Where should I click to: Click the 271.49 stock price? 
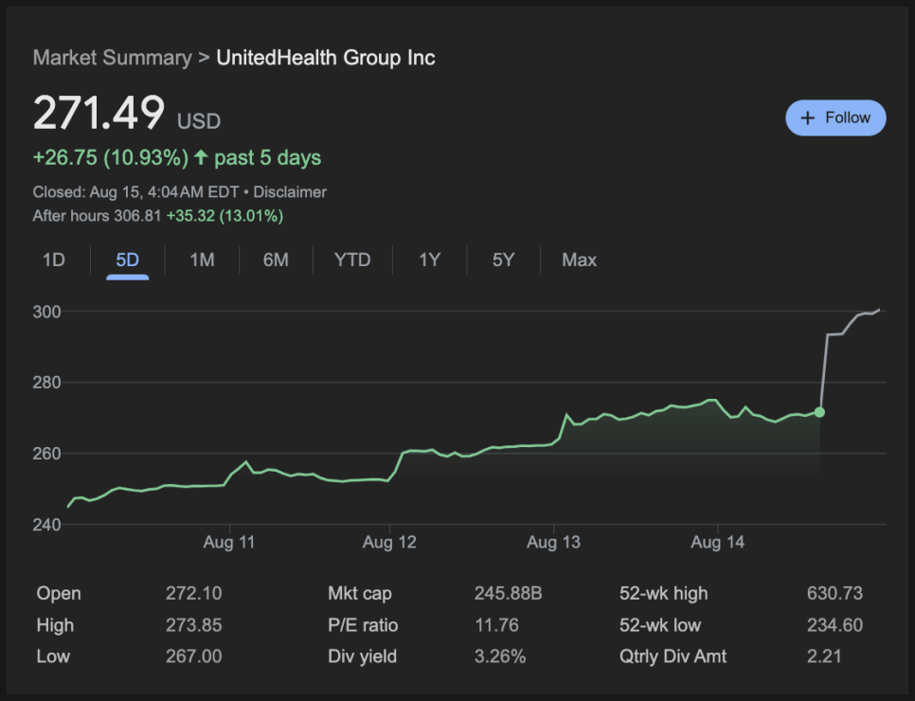[x=99, y=113]
